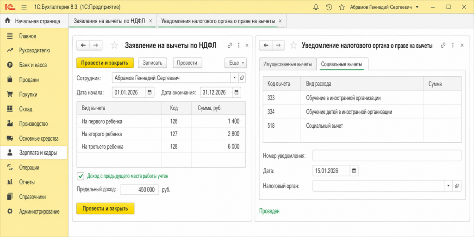Switch to Имущественные вычеты tab
The image size is (474, 237).
point(287,64)
